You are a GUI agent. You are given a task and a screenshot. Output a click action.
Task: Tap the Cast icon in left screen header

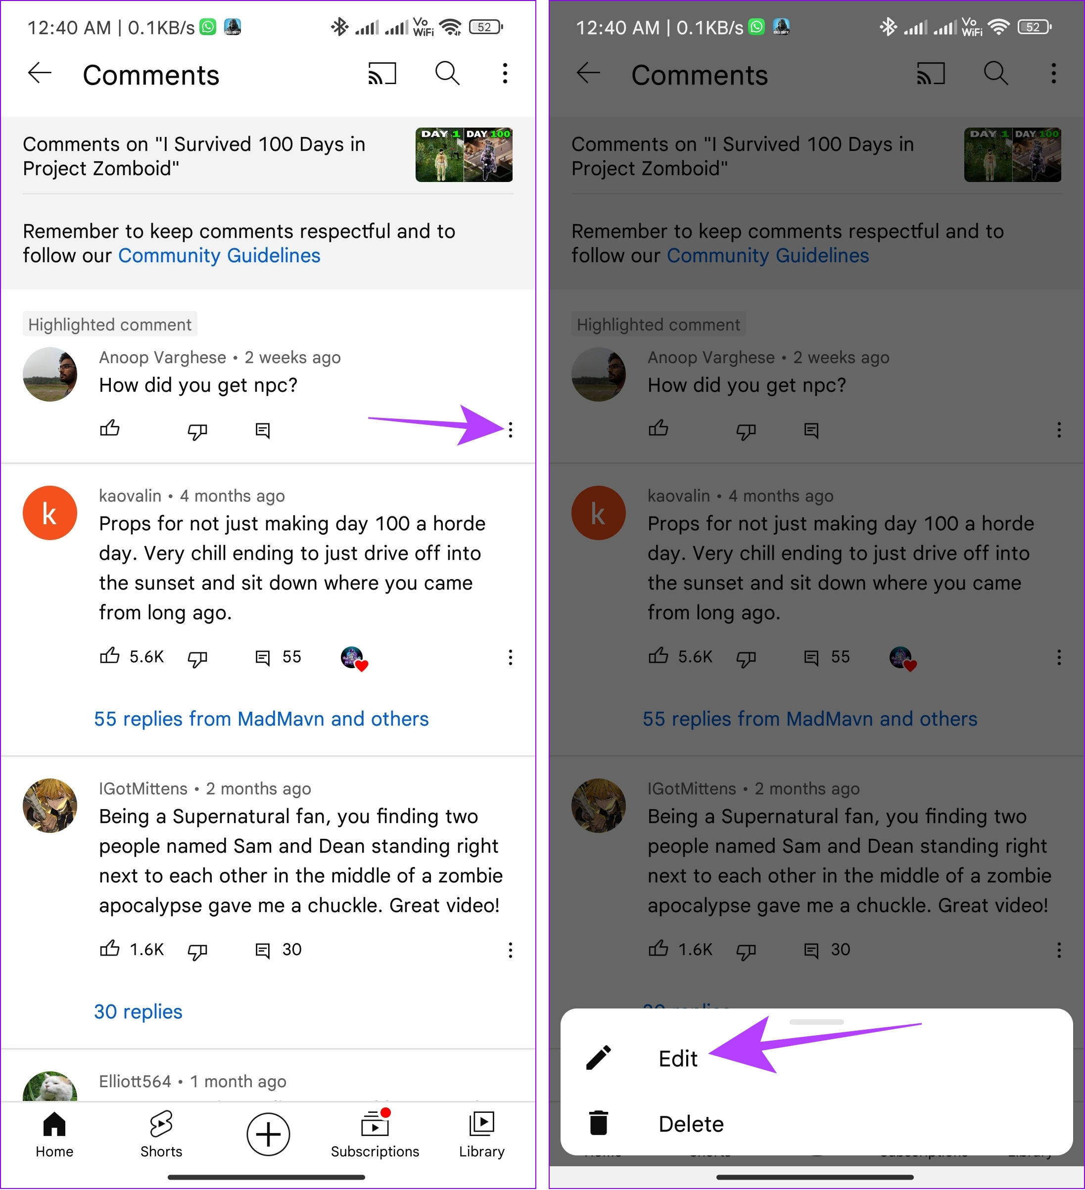(382, 74)
